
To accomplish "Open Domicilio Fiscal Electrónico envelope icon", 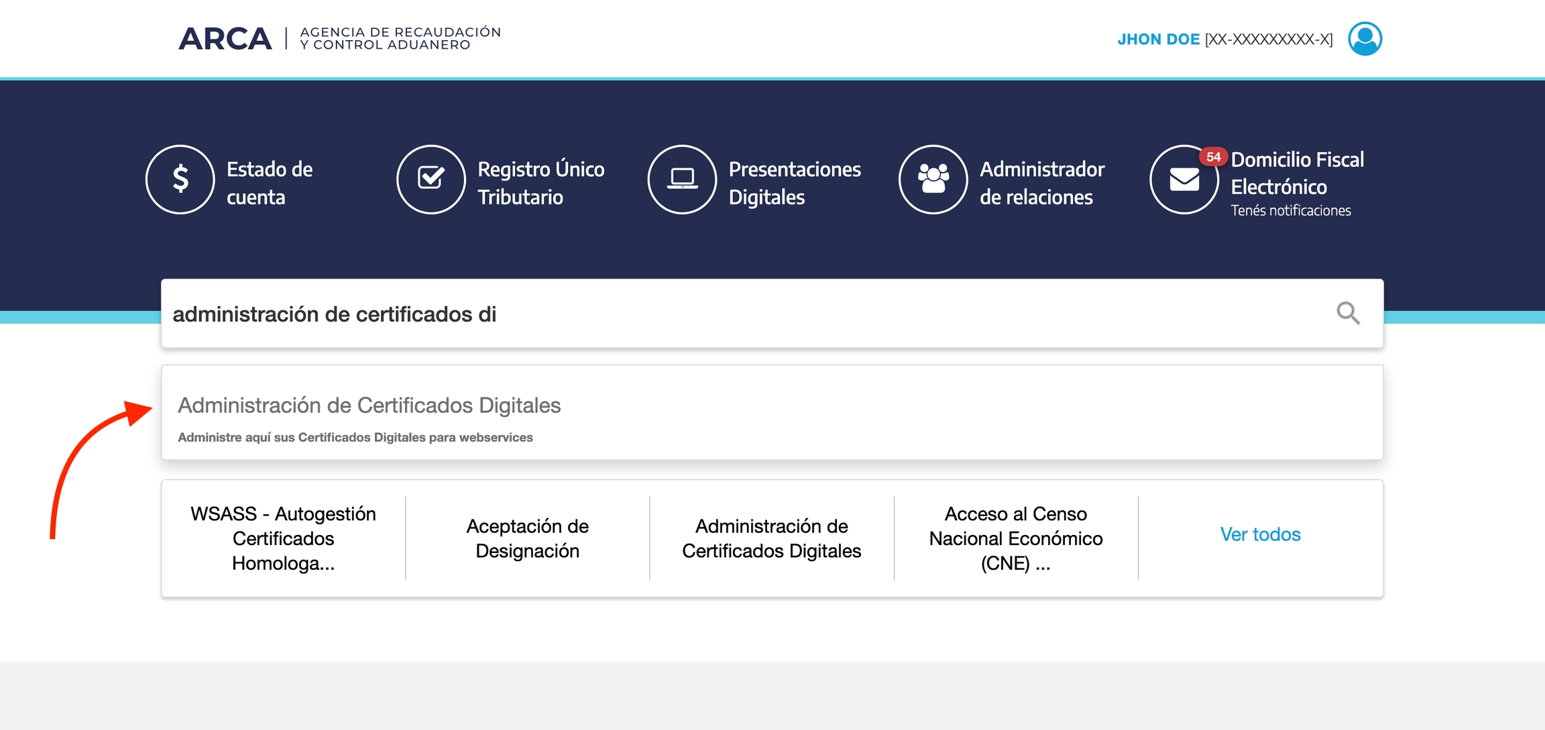I will [1184, 179].
